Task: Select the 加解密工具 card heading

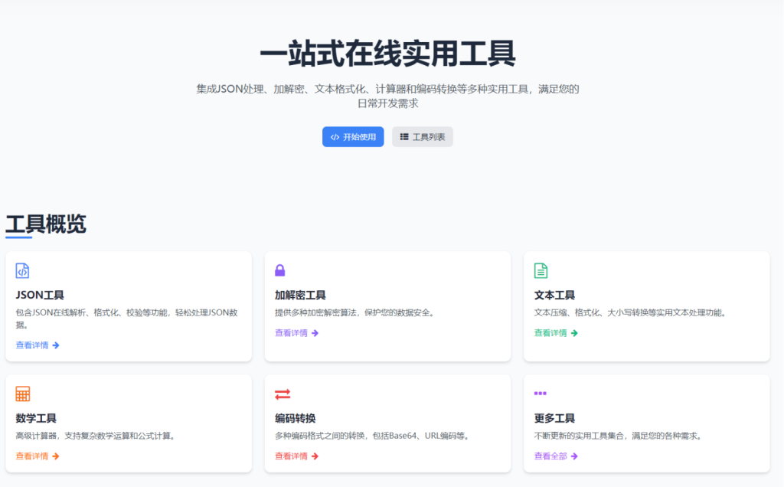Action: (300, 295)
